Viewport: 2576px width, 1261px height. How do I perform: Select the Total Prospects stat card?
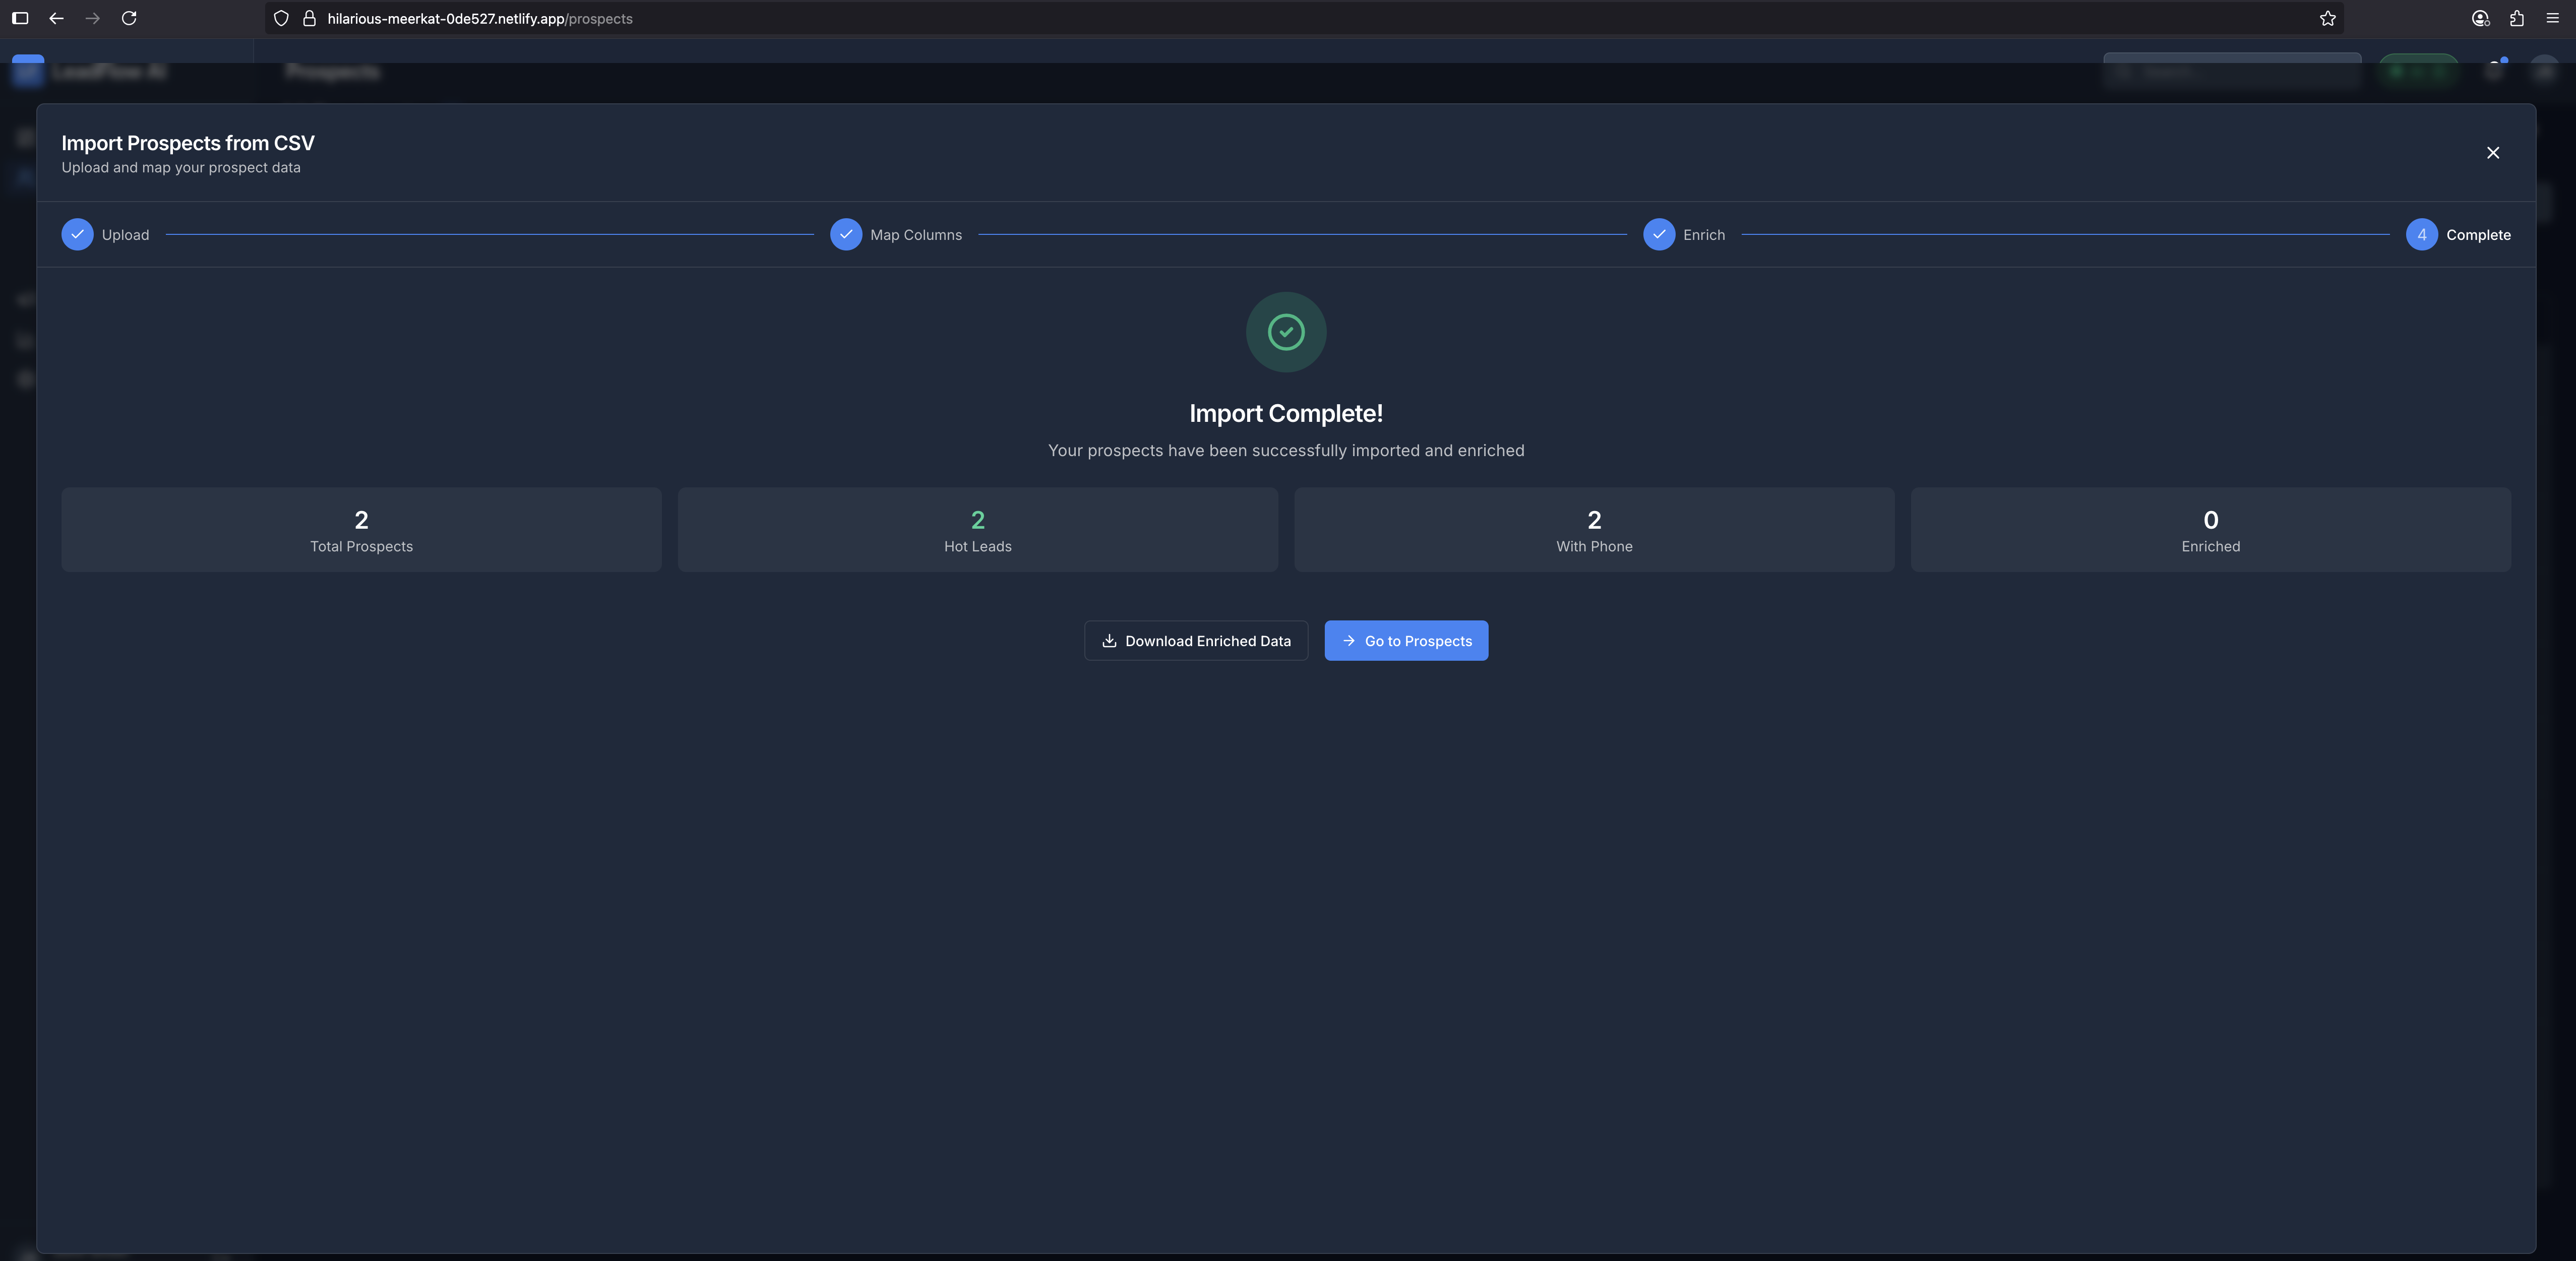coord(361,530)
